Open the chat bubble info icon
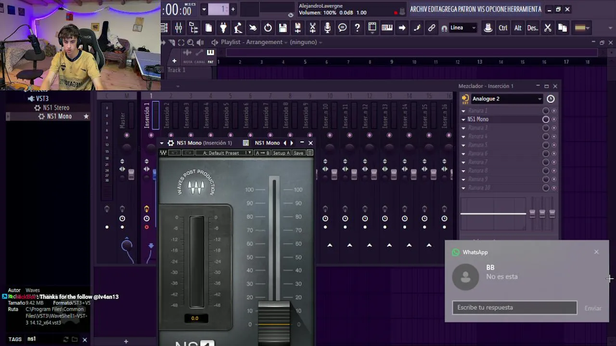This screenshot has width=616, height=346. (342, 28)
